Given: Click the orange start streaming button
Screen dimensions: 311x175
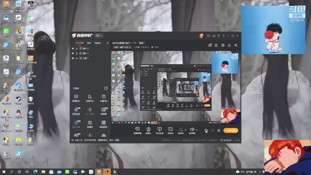Looking at the screenshot, I should click(x=231, y=131).
